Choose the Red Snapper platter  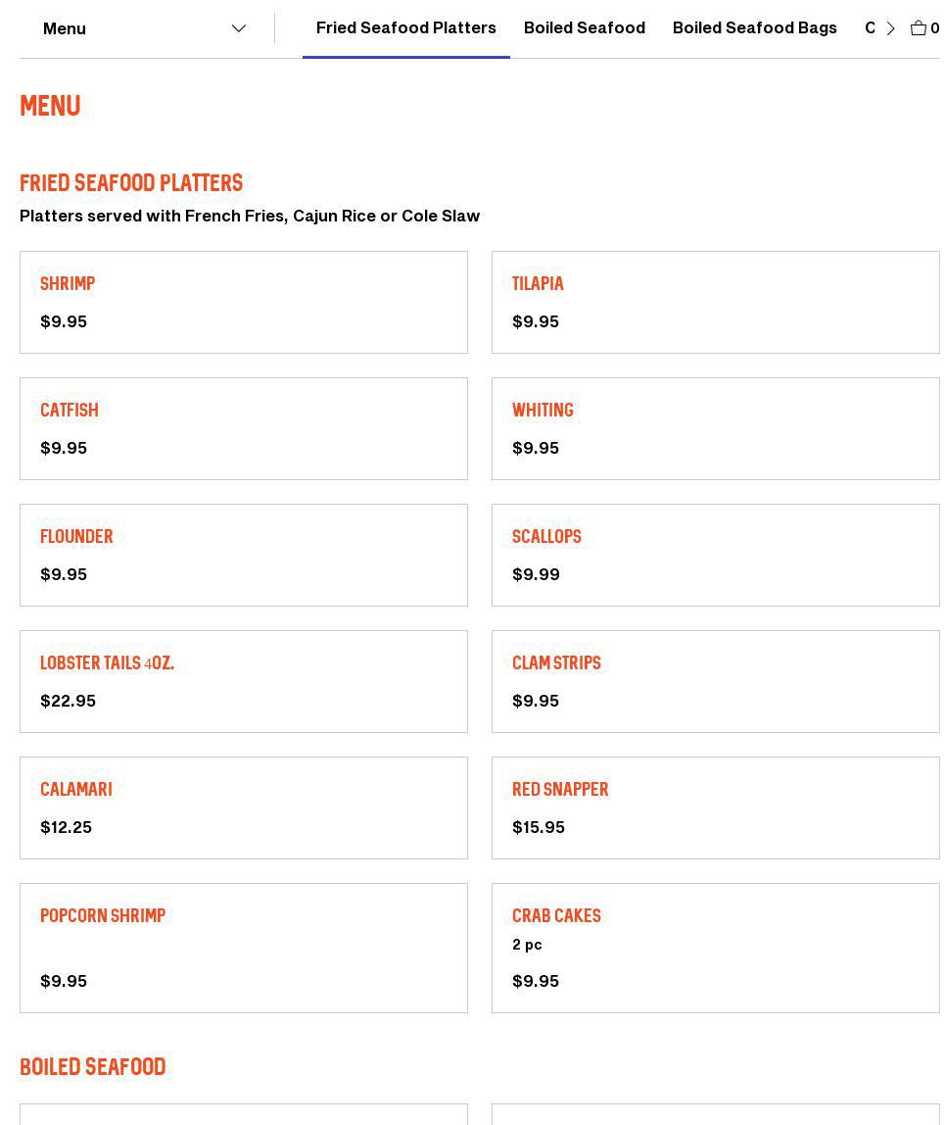click(715, 807)
